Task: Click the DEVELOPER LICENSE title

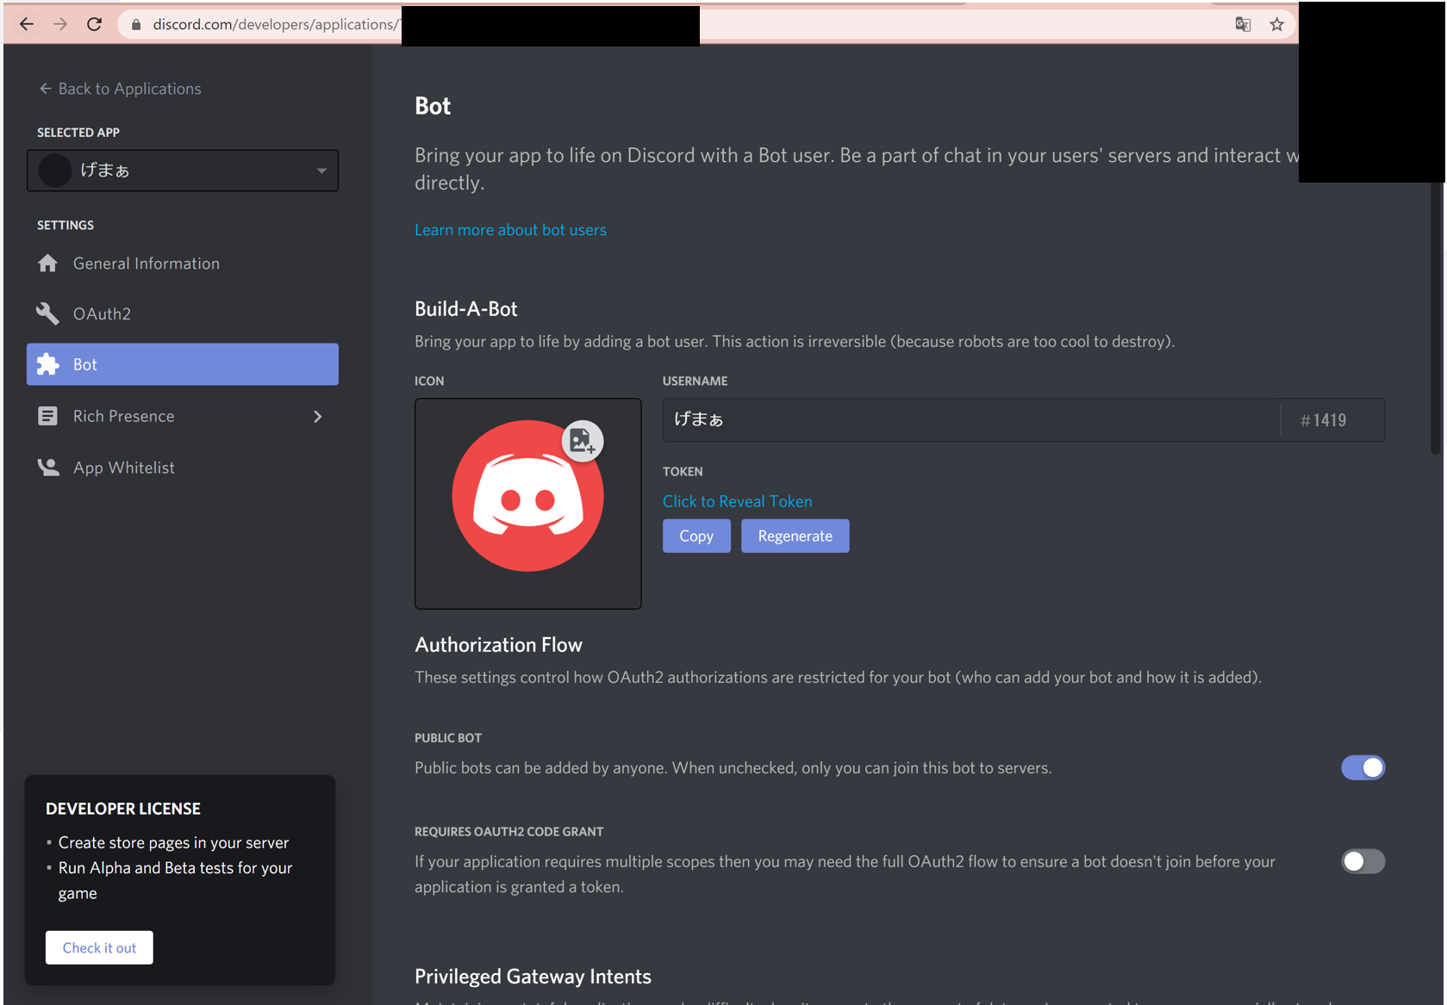Action: [x=123, y=809]
